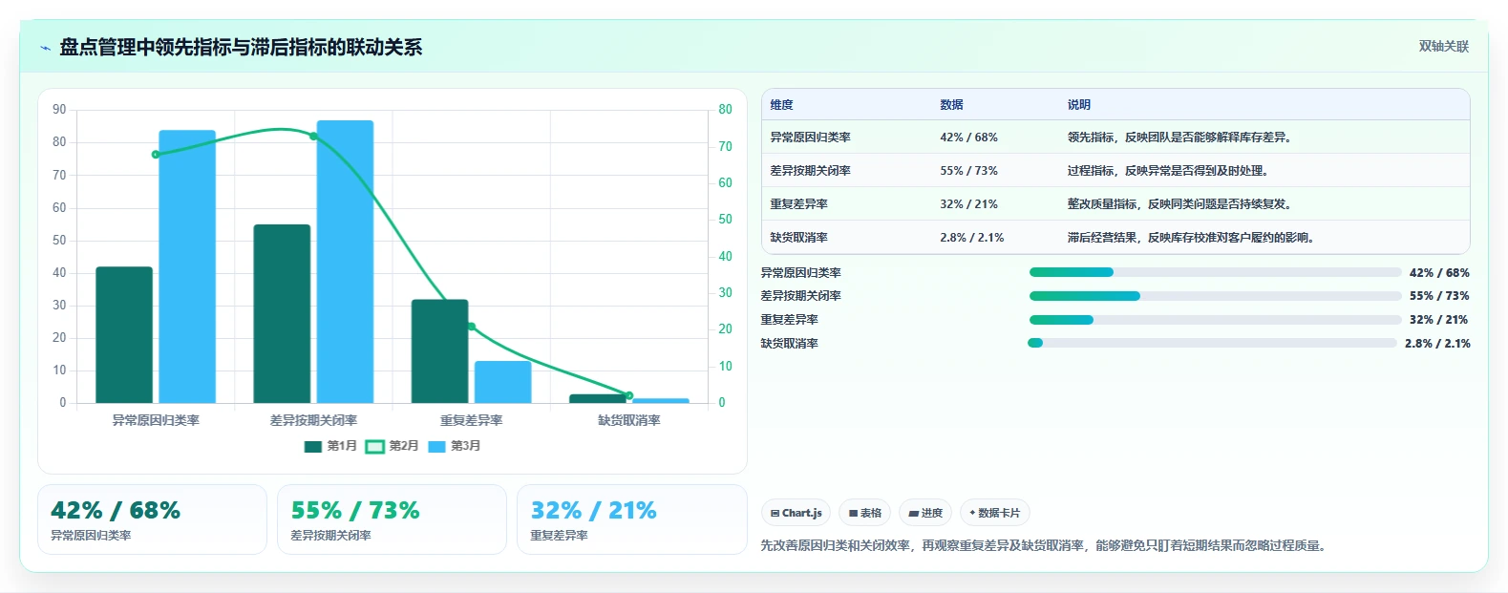Click the dark green 第1月 bar for 重复差异率
The height and width of the screenshot is (593, 1508).
click(439, 351)
